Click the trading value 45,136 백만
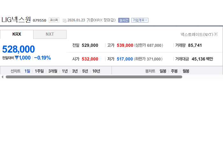223x156 pixels. click(x=202, y=59)
